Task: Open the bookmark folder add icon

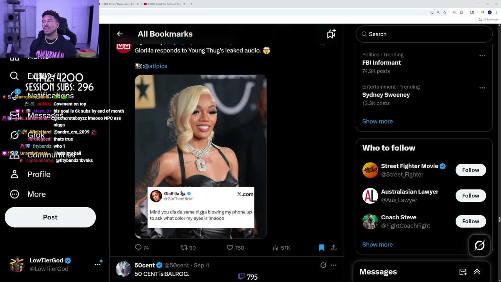Action: 331,34
